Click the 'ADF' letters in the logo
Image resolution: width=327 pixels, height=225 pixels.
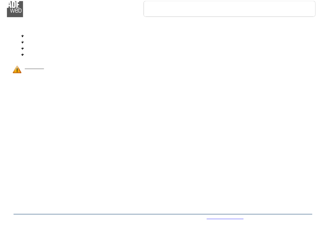pyautogui.click(x=14, y=4)
